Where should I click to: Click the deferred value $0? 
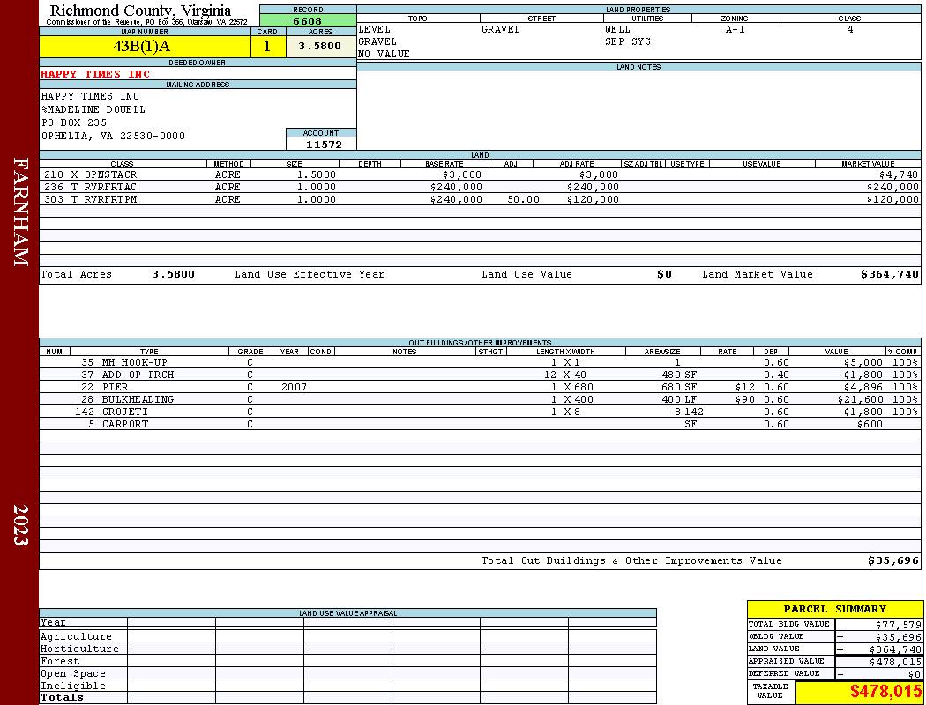pyautogui.click(x=915, y=675)
